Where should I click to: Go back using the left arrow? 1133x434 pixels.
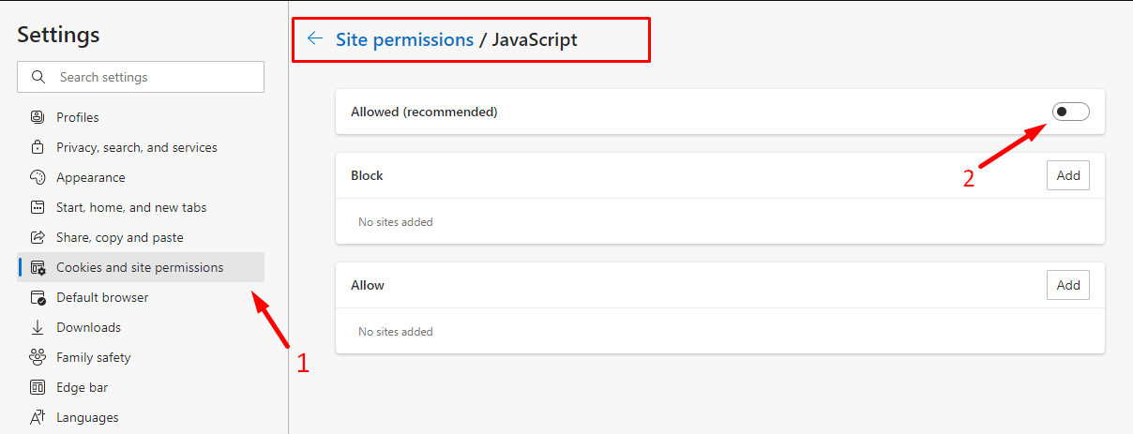point(315,39)
